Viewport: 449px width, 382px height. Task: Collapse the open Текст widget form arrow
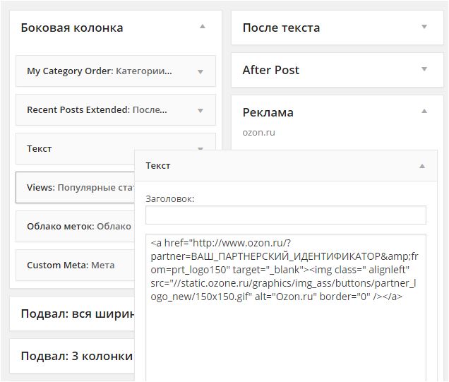pos(422,166)
